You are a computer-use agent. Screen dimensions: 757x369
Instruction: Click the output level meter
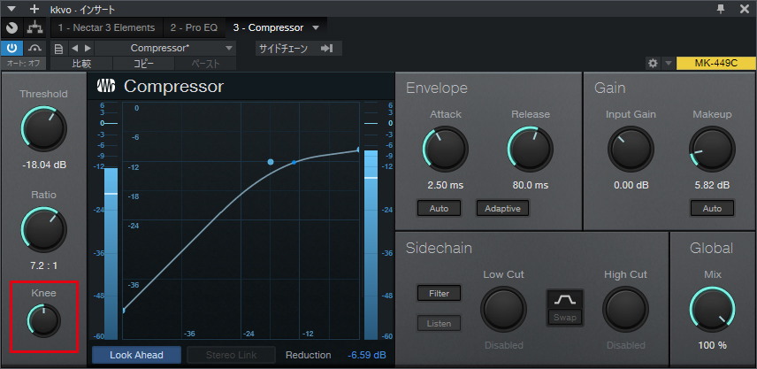(x=371, y=220)
